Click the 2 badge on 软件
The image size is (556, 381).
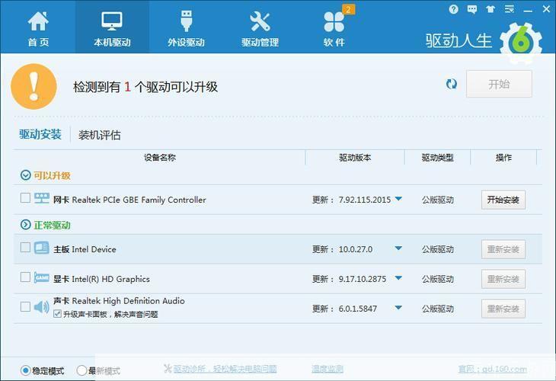[x=349, y=10]
